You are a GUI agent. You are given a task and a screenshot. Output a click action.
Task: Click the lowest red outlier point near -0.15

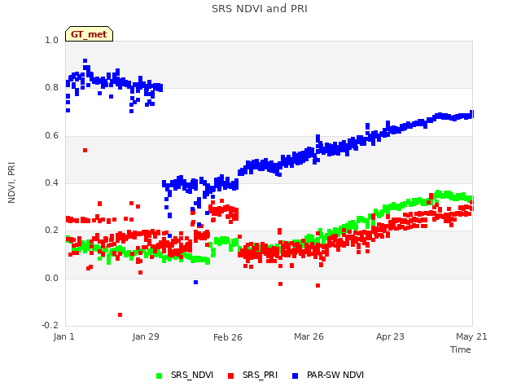click(x=120, y=315)
